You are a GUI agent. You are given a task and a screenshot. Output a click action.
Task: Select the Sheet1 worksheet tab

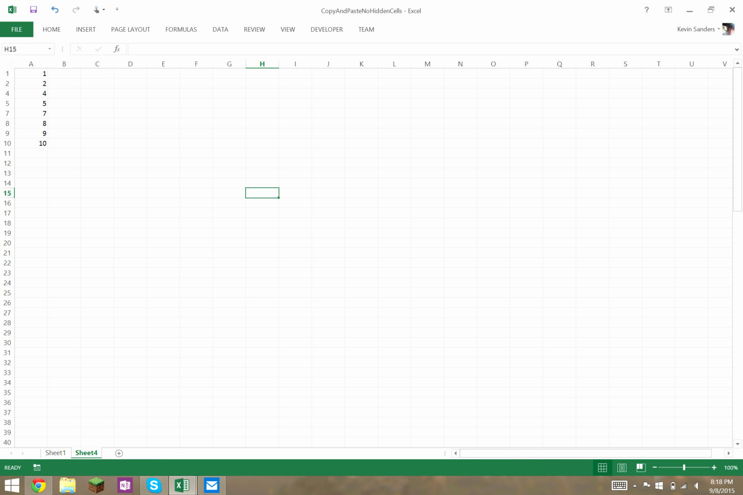(55, 453)
